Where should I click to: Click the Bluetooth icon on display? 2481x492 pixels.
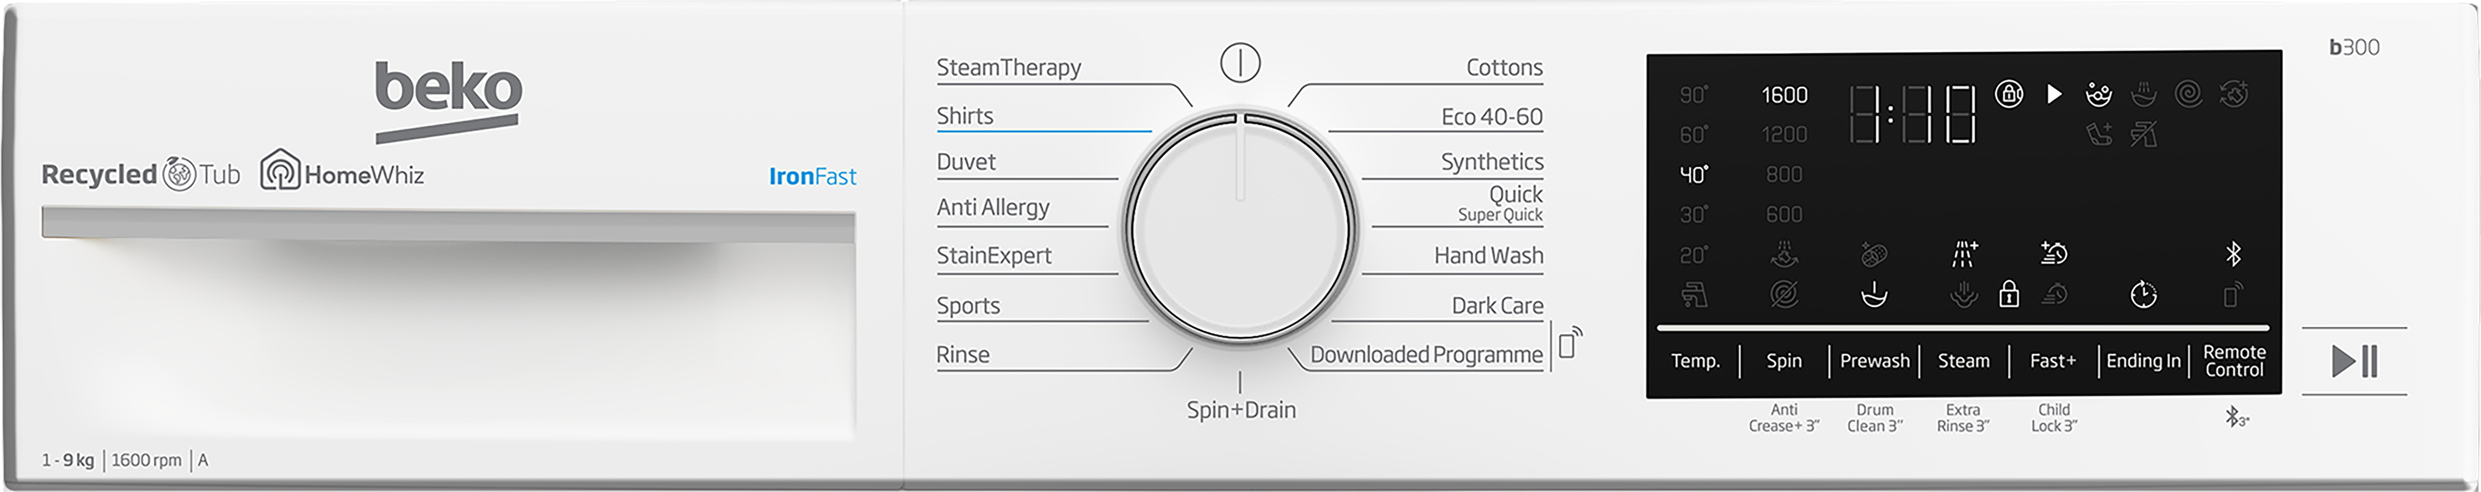point(2233,254)
